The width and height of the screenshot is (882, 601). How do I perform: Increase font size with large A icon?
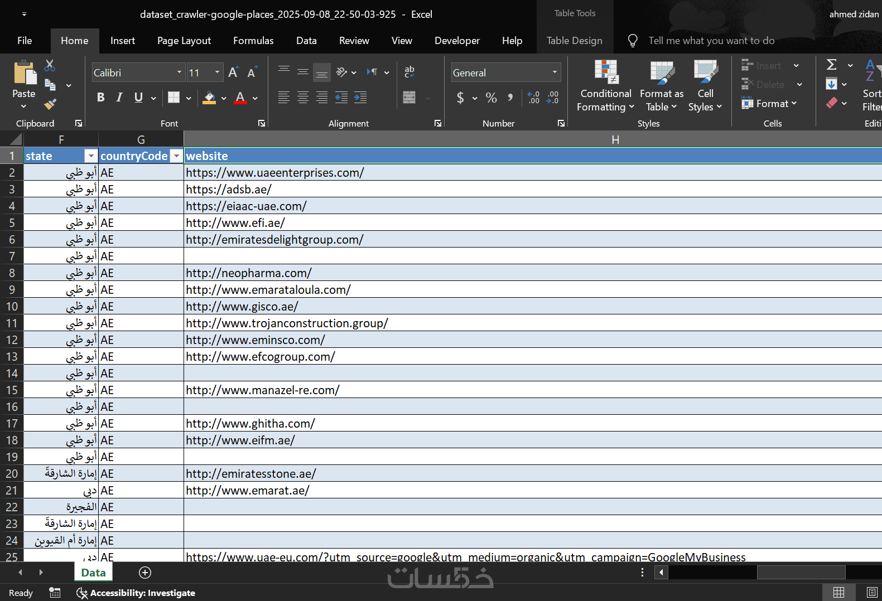(233, 72)
